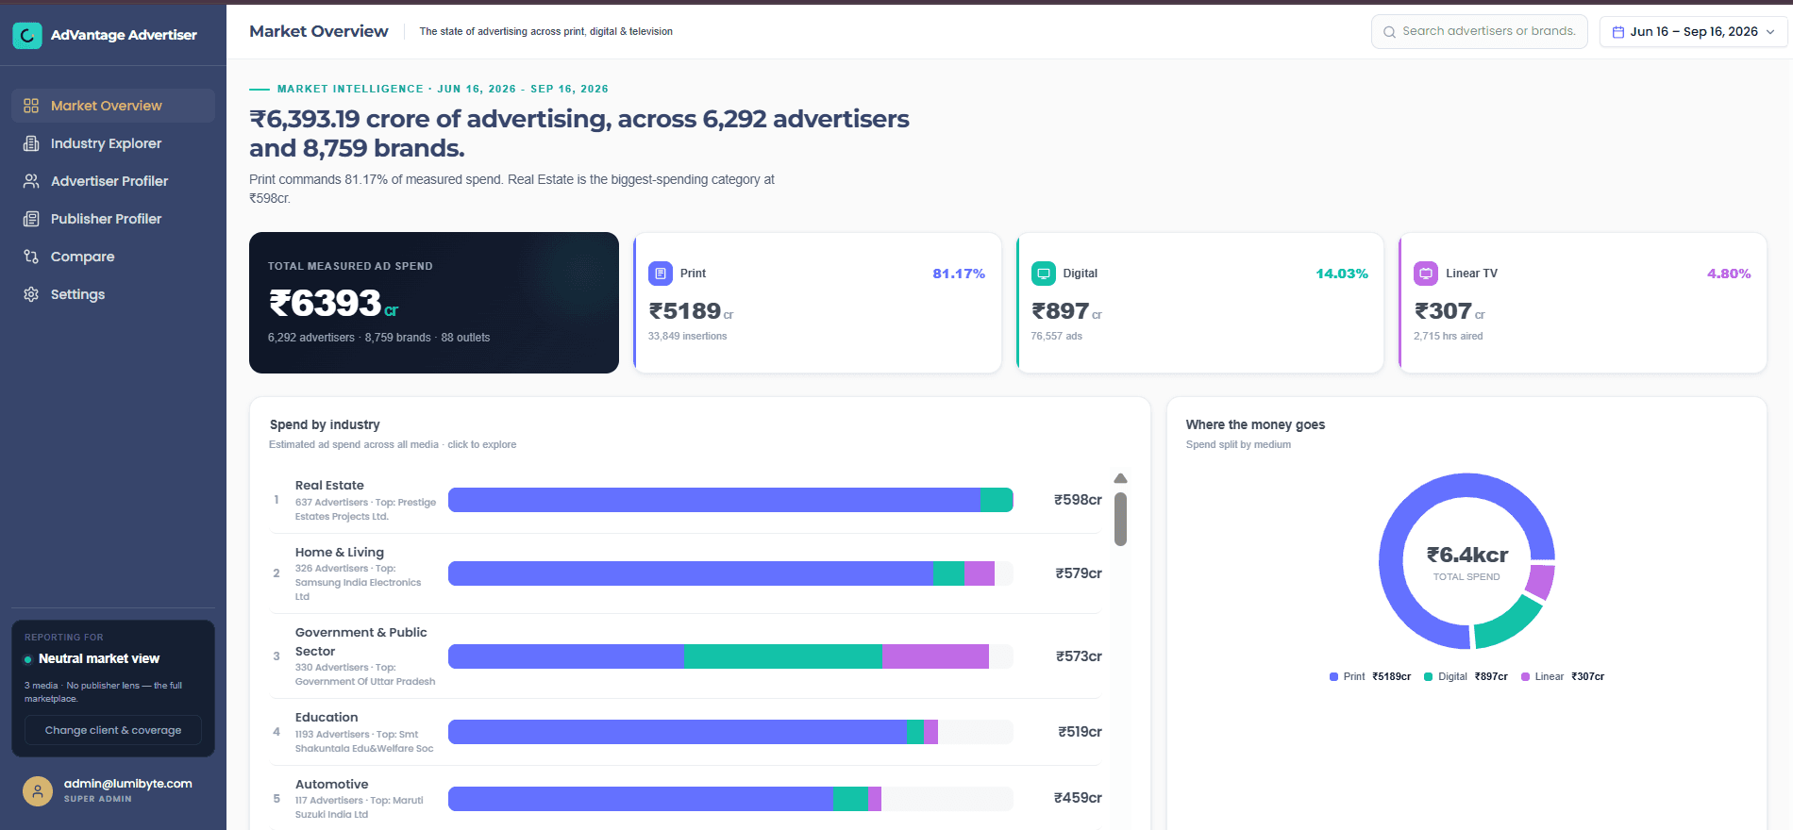Click the scroll up arrow in industry list

[x=1120, y=478]
